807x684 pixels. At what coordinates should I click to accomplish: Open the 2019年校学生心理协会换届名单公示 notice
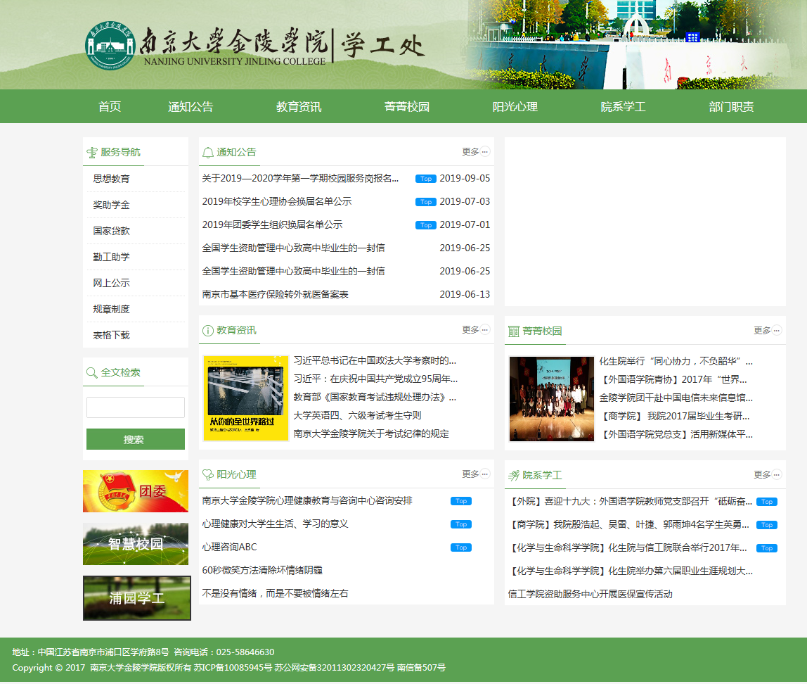276,202
